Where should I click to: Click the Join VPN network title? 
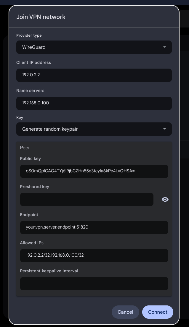click(41, 17)
